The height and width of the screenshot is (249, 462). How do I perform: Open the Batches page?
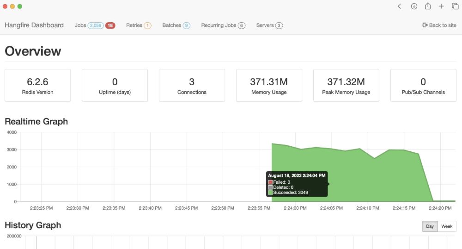coord(171,25)
